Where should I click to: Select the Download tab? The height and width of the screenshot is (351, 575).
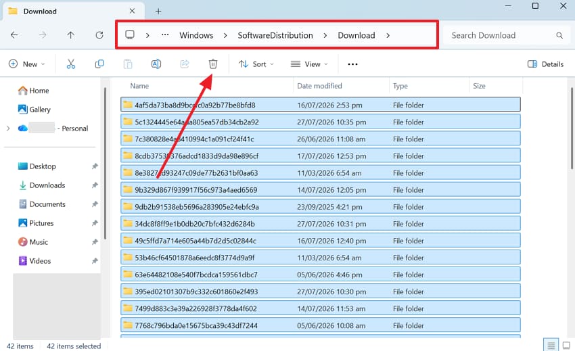[x=73, y=11]
